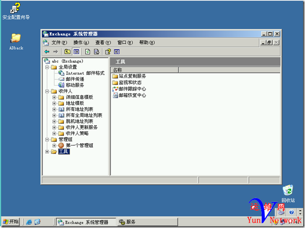Select 详细信息模板 tree label
The image size is (305, 228).
79,97
